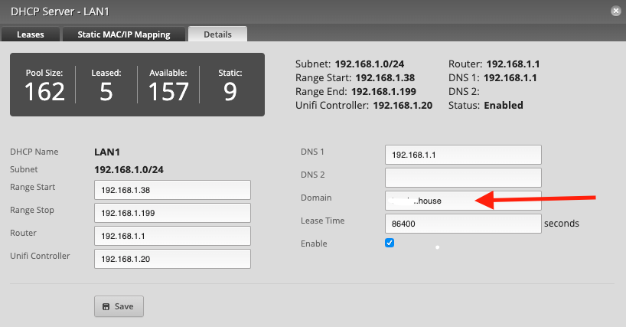Click the Domain input field
The width and height of the screenshot is (626, 327).
click(463, 201)
